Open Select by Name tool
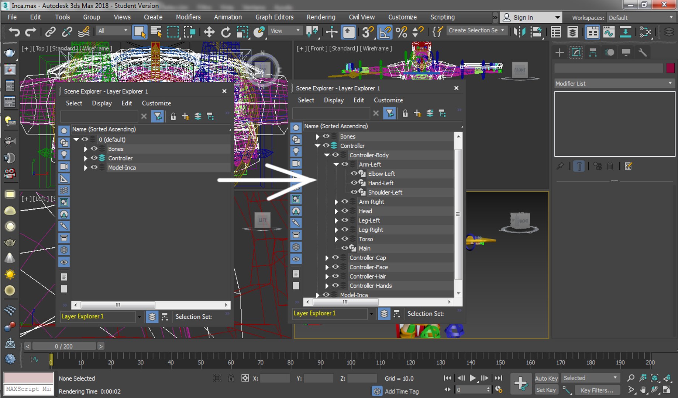This screenshot has width=678, height=398. pyautogui.click(x=156, y=32)
